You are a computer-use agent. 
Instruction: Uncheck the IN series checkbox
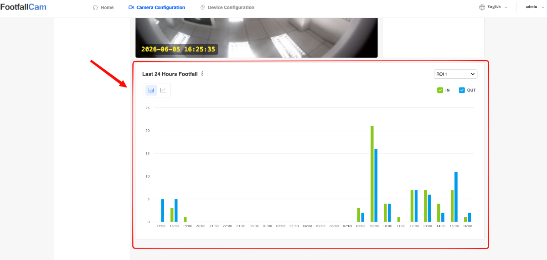[x=440, y=90]
